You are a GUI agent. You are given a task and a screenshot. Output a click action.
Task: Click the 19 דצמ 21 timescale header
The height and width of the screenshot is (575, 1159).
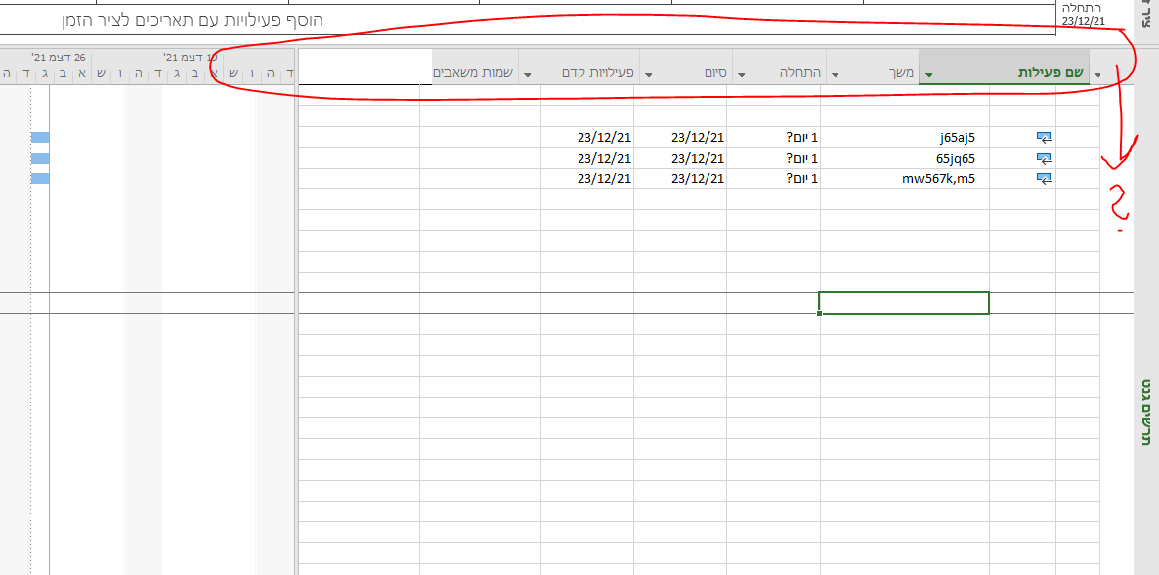coord(191,57)
